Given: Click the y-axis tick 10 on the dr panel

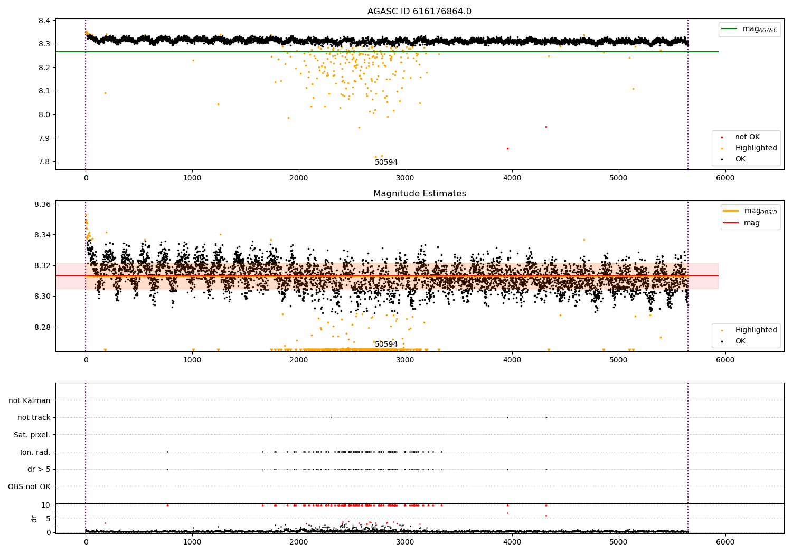Looking at the screenshot, I should click(46, 505).
